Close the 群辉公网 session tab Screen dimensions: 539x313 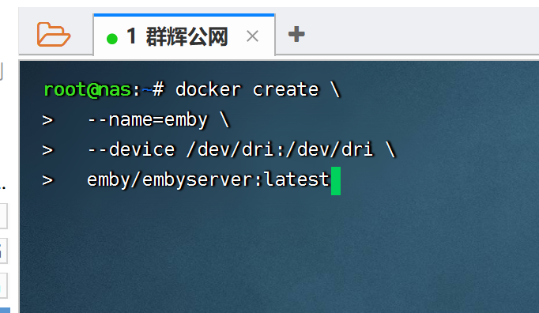pyautogui.click(x=252, y=36)
